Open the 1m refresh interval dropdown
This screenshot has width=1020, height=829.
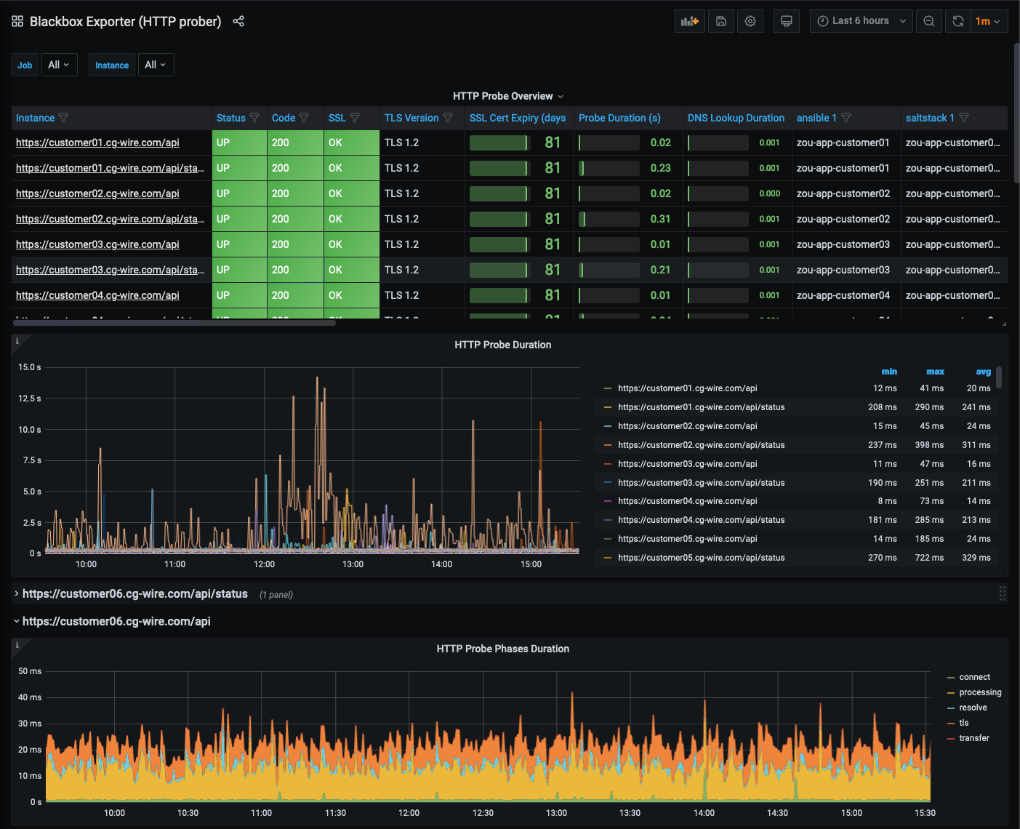pyautogui.click(x=988, y=21)
